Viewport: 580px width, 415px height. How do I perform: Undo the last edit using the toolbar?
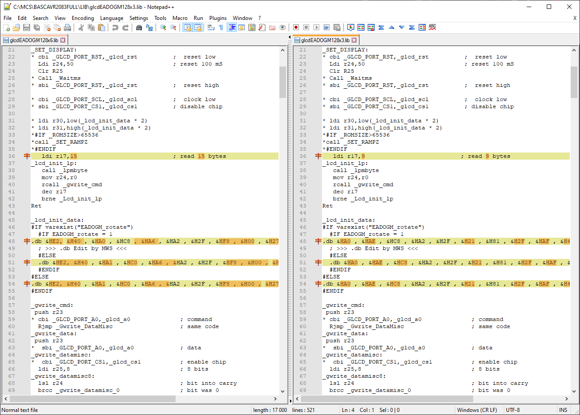(x=115, y=27)
